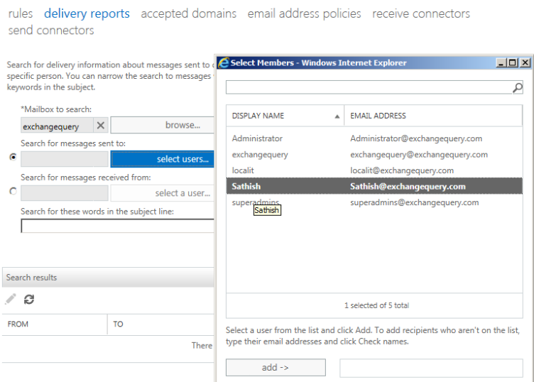Select the Sathish row

coord(374,186)
